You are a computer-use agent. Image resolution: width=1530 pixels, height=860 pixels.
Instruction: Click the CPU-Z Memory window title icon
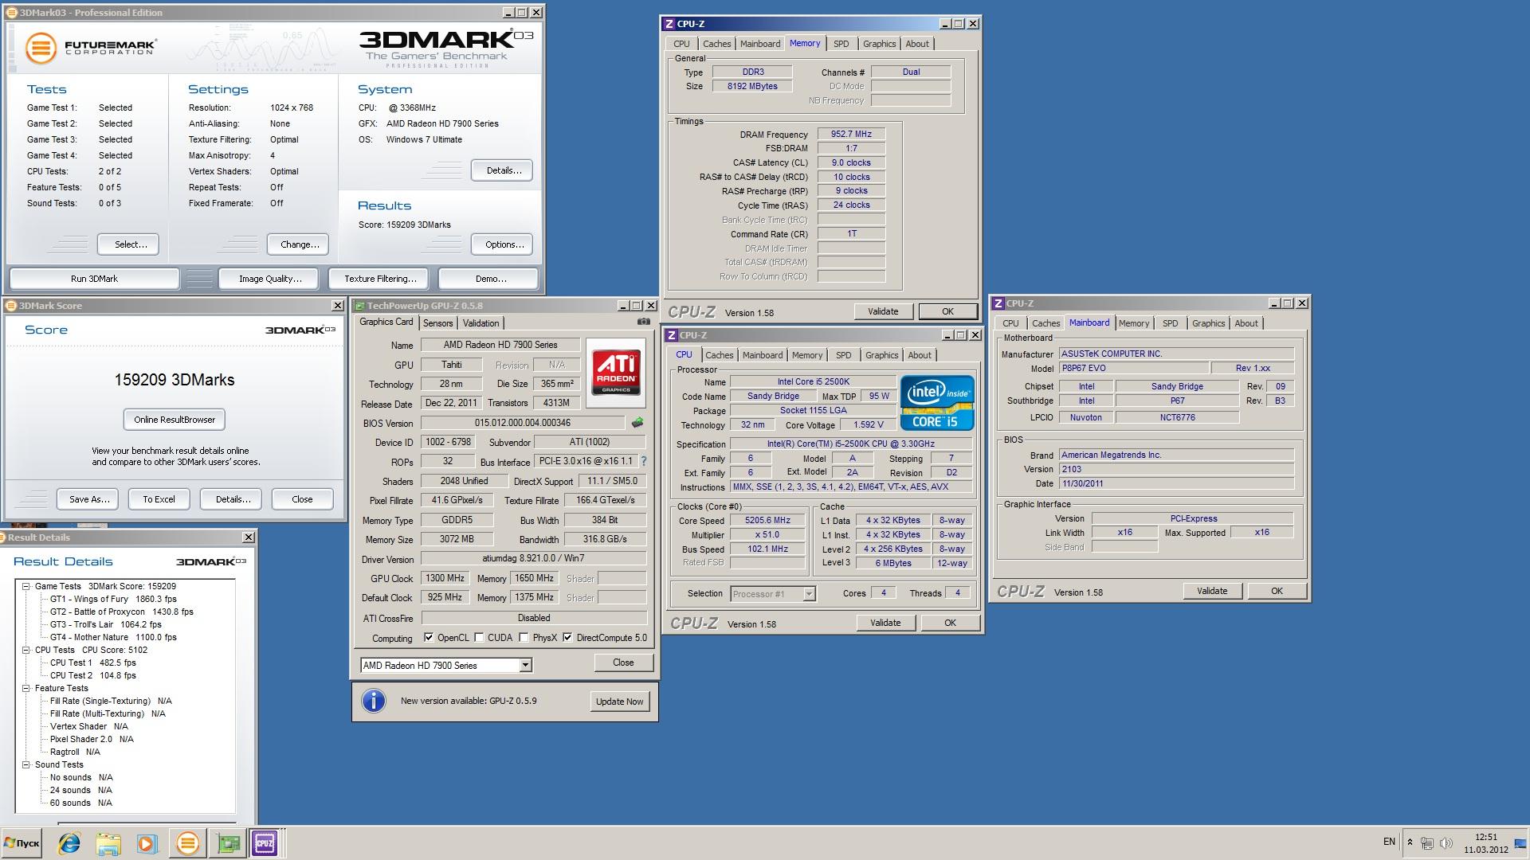[x=670, y=24]
